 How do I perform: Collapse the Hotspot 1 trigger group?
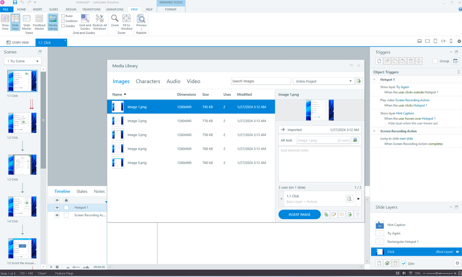coord(375,80)
